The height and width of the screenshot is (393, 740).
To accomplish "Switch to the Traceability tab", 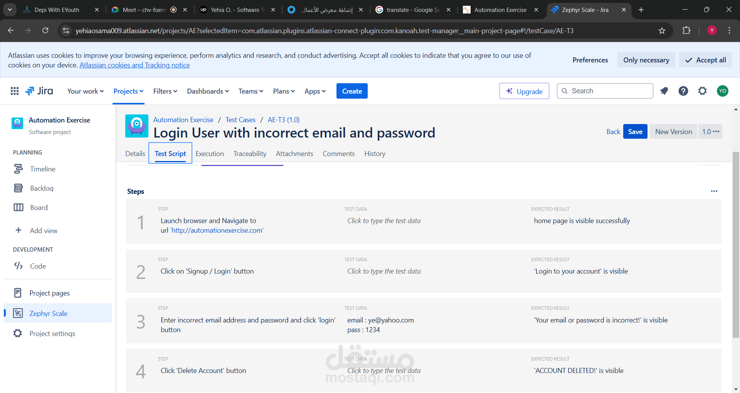I will [250, 154].
